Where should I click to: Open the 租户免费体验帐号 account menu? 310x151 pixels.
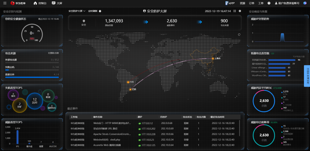tap(287, 3)
